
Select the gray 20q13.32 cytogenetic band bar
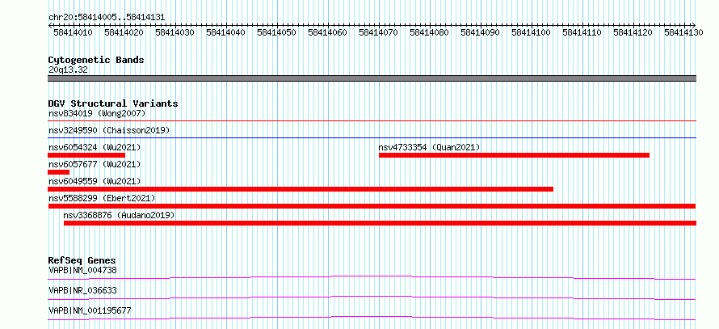[372, 78]
